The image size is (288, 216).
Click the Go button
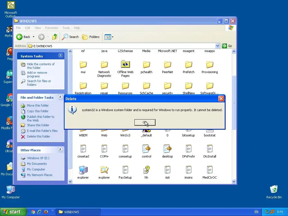[227, 46]
